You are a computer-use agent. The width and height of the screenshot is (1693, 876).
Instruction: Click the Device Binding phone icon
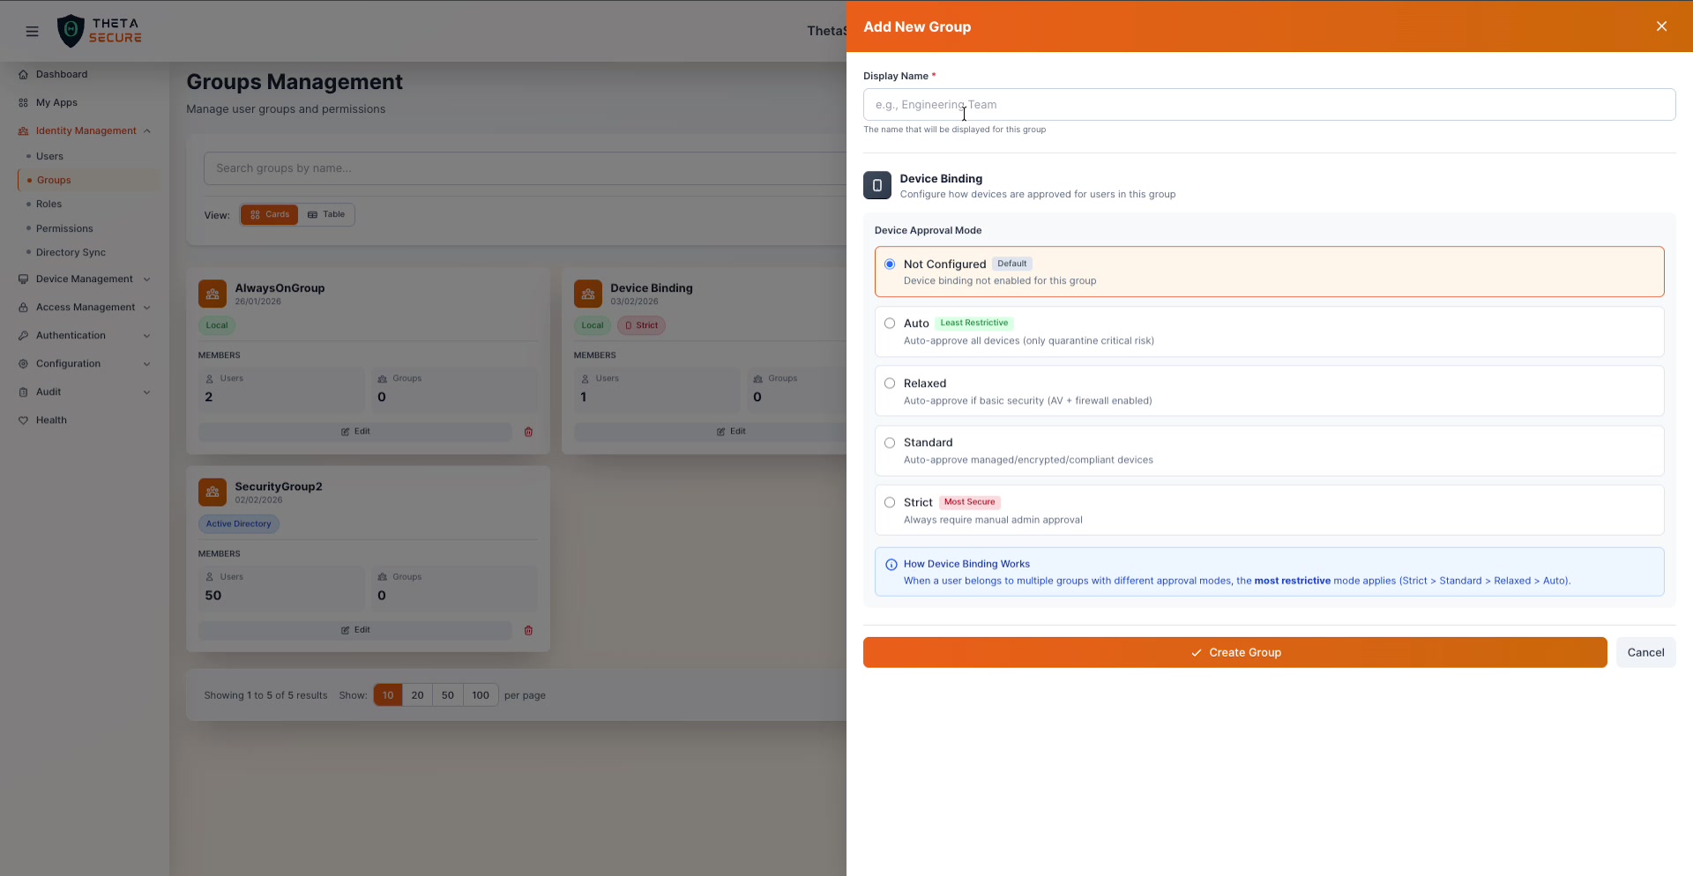[876, 185]
